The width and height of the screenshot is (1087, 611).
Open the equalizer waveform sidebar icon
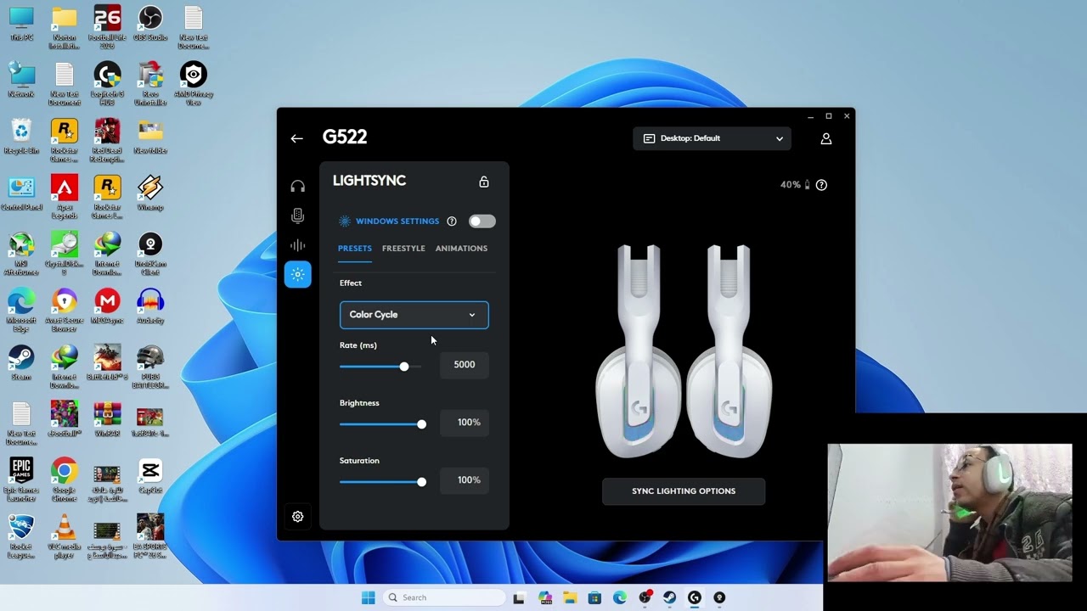coord(297,245)
